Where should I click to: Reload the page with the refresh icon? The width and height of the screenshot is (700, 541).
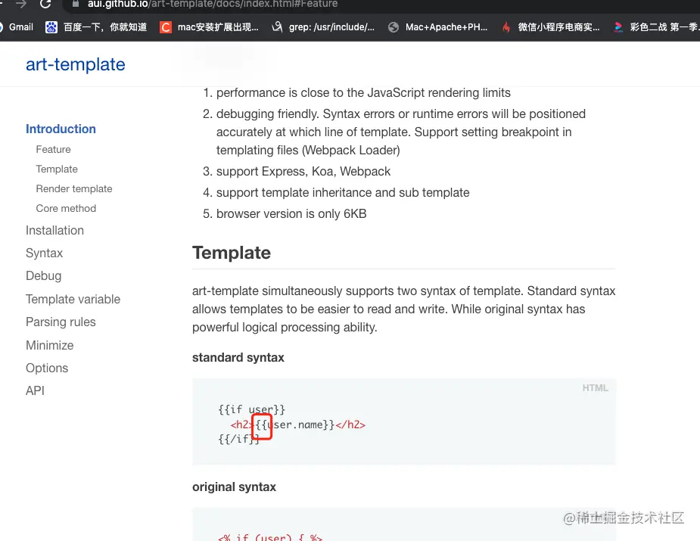click(45, 4)
